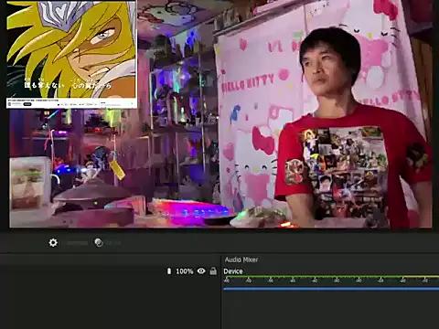Viewport: 439px width, 329px height.
Task: Click the dimmed Properties label beside the gear
Action: point(77,243)
